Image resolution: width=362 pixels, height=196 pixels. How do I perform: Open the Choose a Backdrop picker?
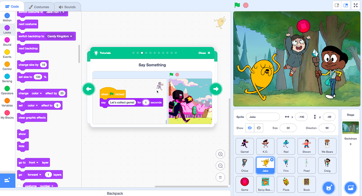point(350,187)
